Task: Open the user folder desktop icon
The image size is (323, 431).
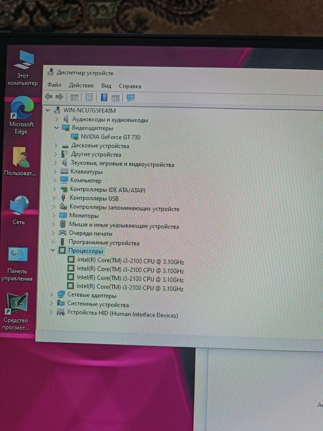Action: (x=20, y=161)
